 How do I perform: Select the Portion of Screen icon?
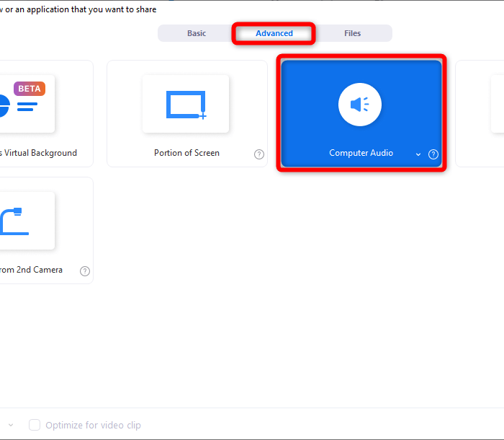pos(186,104)
